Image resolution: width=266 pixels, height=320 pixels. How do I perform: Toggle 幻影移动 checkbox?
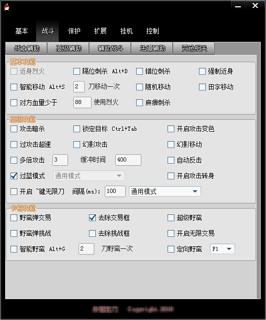click(171, 145)
